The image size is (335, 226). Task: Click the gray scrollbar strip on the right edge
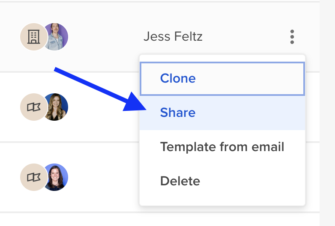click(x=327, y=113)
